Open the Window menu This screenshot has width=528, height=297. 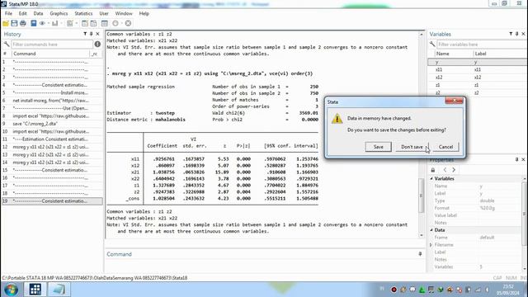coord(124,13)
